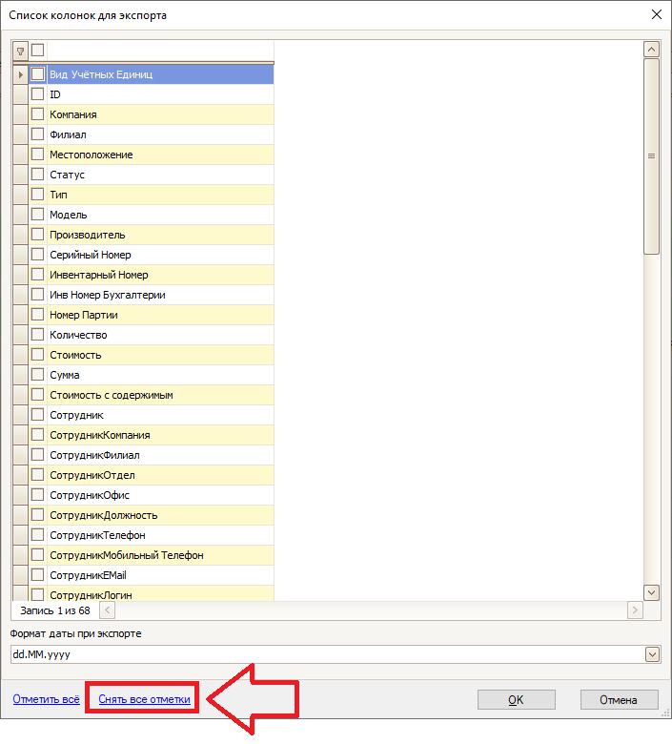The width and height of the screenshot is (672, 744).
Task: Click the horizontal scroll left arrow
Action: coord(107,610)
